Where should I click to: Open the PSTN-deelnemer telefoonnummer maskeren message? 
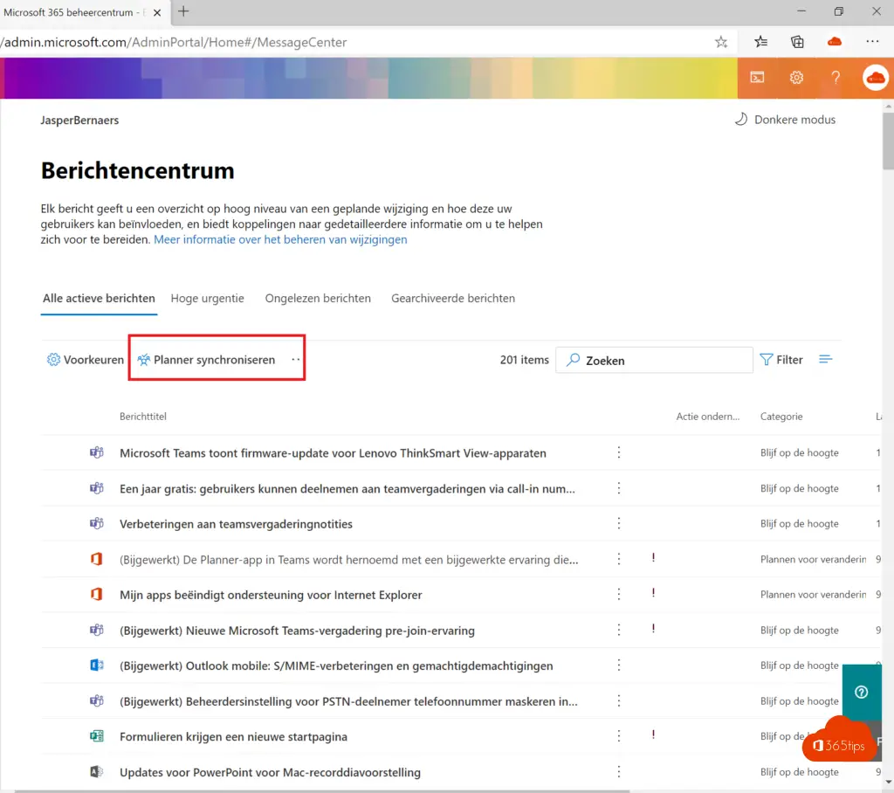(348, 701)
